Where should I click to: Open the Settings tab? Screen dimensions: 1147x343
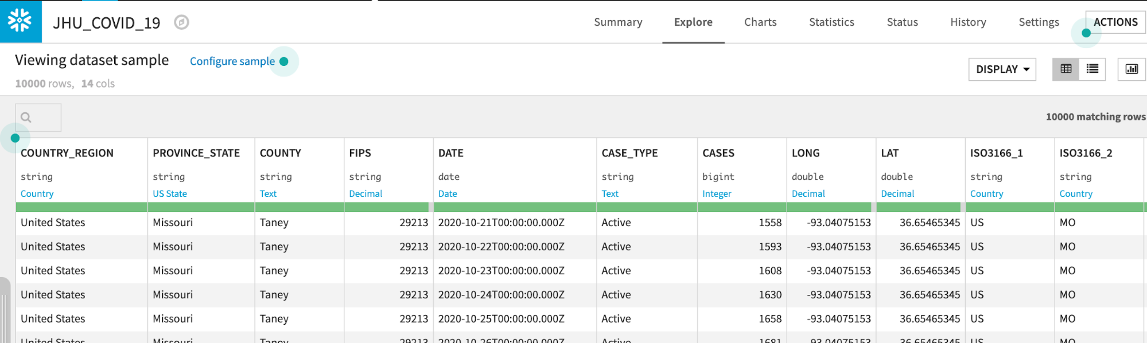pos(1038,22)
